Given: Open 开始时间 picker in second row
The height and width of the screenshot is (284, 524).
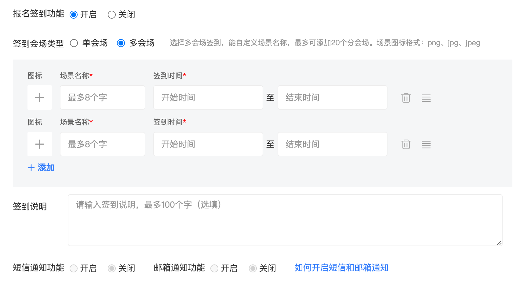Looking at the screenshot, I should coord(208,144).
